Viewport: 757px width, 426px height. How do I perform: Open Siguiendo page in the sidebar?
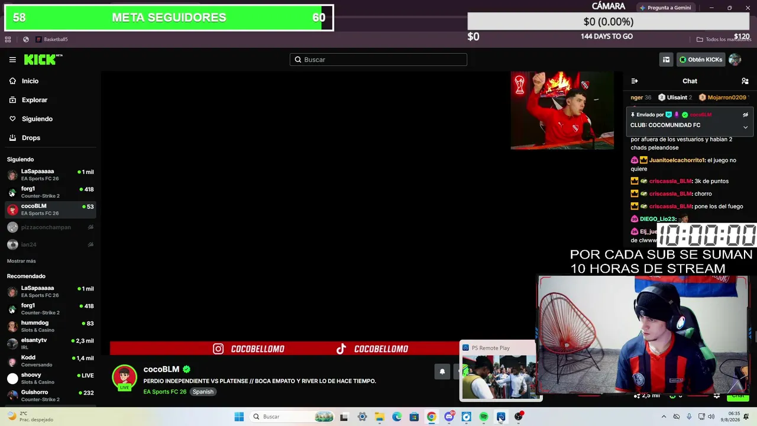(x=37, y=119)
